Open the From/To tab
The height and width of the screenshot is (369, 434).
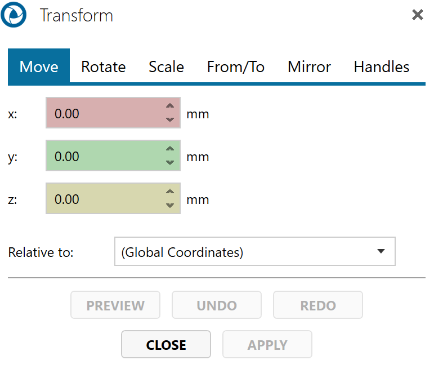pyautogui.click(x=236, y=67)
